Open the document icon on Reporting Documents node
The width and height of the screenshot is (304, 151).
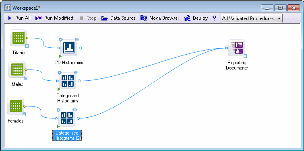pos(245,56)
